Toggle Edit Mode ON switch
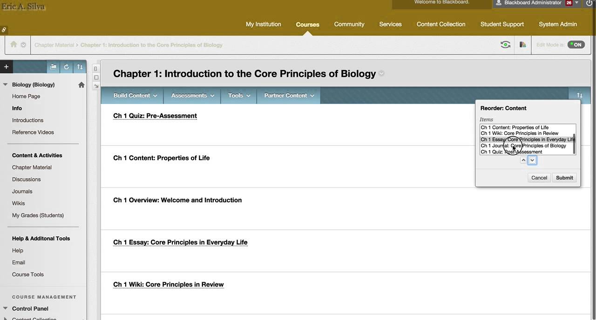 576,45
